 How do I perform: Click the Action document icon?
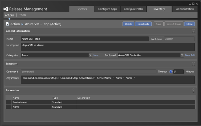pyautogui.click(x=8, y=24)
